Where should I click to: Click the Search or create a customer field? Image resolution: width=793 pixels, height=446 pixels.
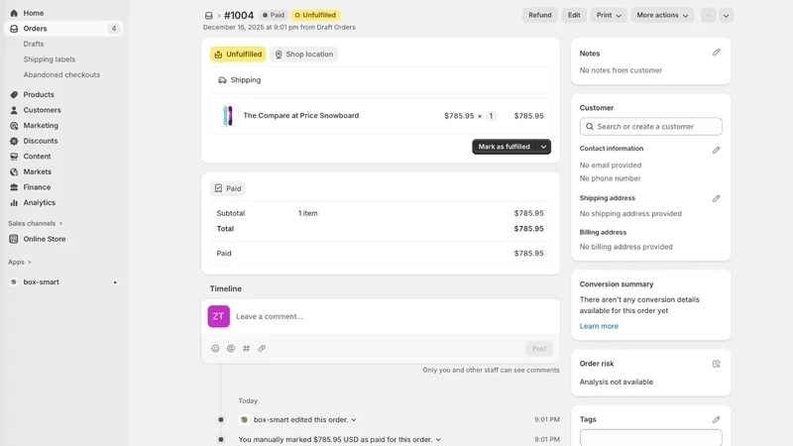(651, 127)
